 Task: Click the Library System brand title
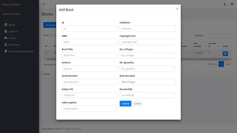click(x=10, y=5)
